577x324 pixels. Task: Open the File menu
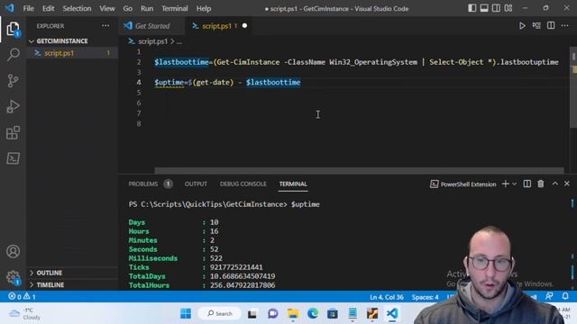(x=28, y=8)
